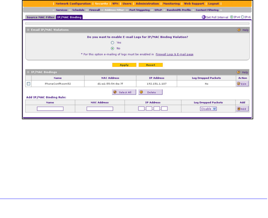Open the Firewall Logs & E-mail page link
The height and width of the screenshot is (218, 268).
click(x=174, y=54)
